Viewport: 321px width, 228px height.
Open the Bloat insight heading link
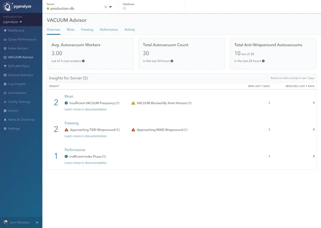(x=69, y=96)
